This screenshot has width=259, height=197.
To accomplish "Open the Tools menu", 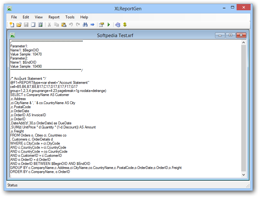I will [x=70, y=17].
